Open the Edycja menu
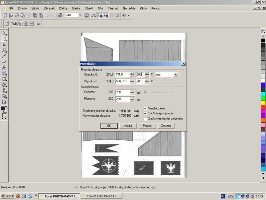The image size is (266, 200). pos(22,8)
